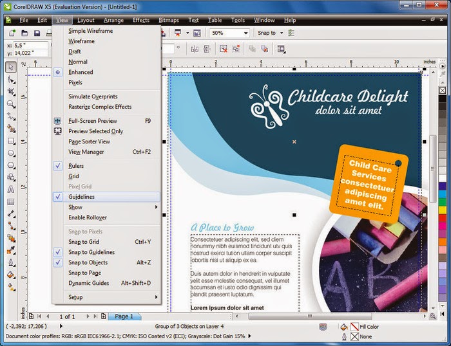Screen dimensions: 451x346
Task: Pick the yellow palette color swatch
Action: pos(443,210)
